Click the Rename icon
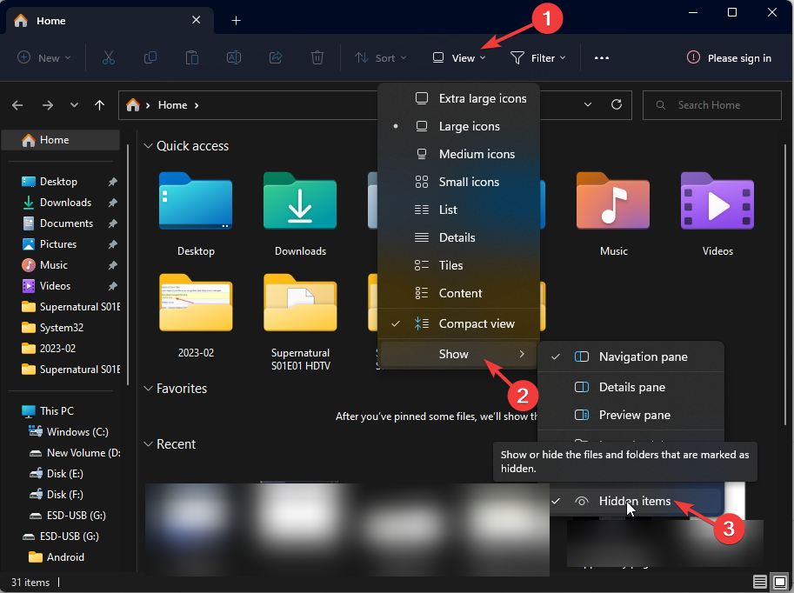This screenshot has height=593, width=794. pyautogui.click(x=233, y=57)
